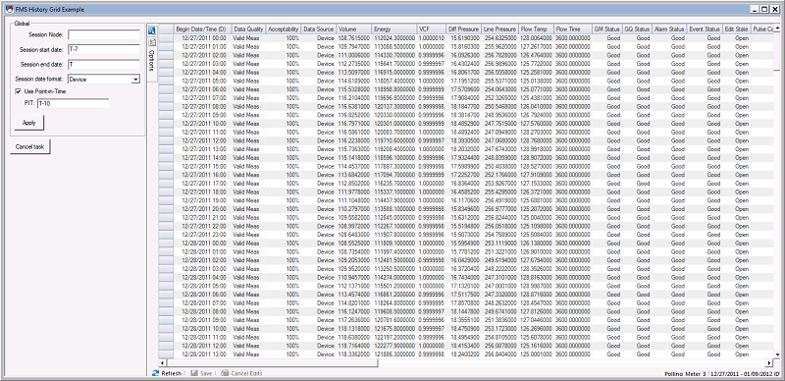
Task: Click the Volume cell 108.7615000
Action: click(x=354, y=38)
